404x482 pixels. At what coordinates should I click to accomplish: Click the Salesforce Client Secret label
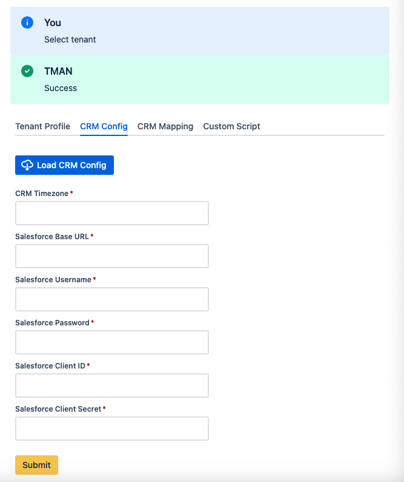[x=58, y=409]
